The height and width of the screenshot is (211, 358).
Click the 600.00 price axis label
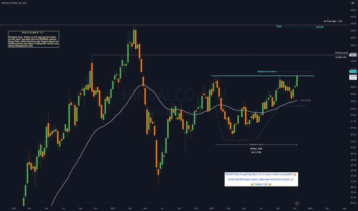(353, 38)
